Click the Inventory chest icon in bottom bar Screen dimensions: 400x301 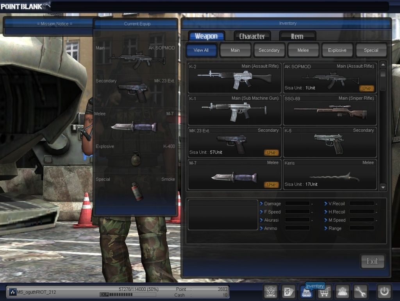(306, 292)
